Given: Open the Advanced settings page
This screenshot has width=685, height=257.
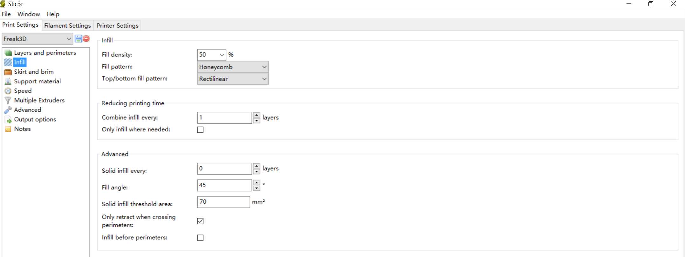Looking at the screenshot, I should coord(28,110).
